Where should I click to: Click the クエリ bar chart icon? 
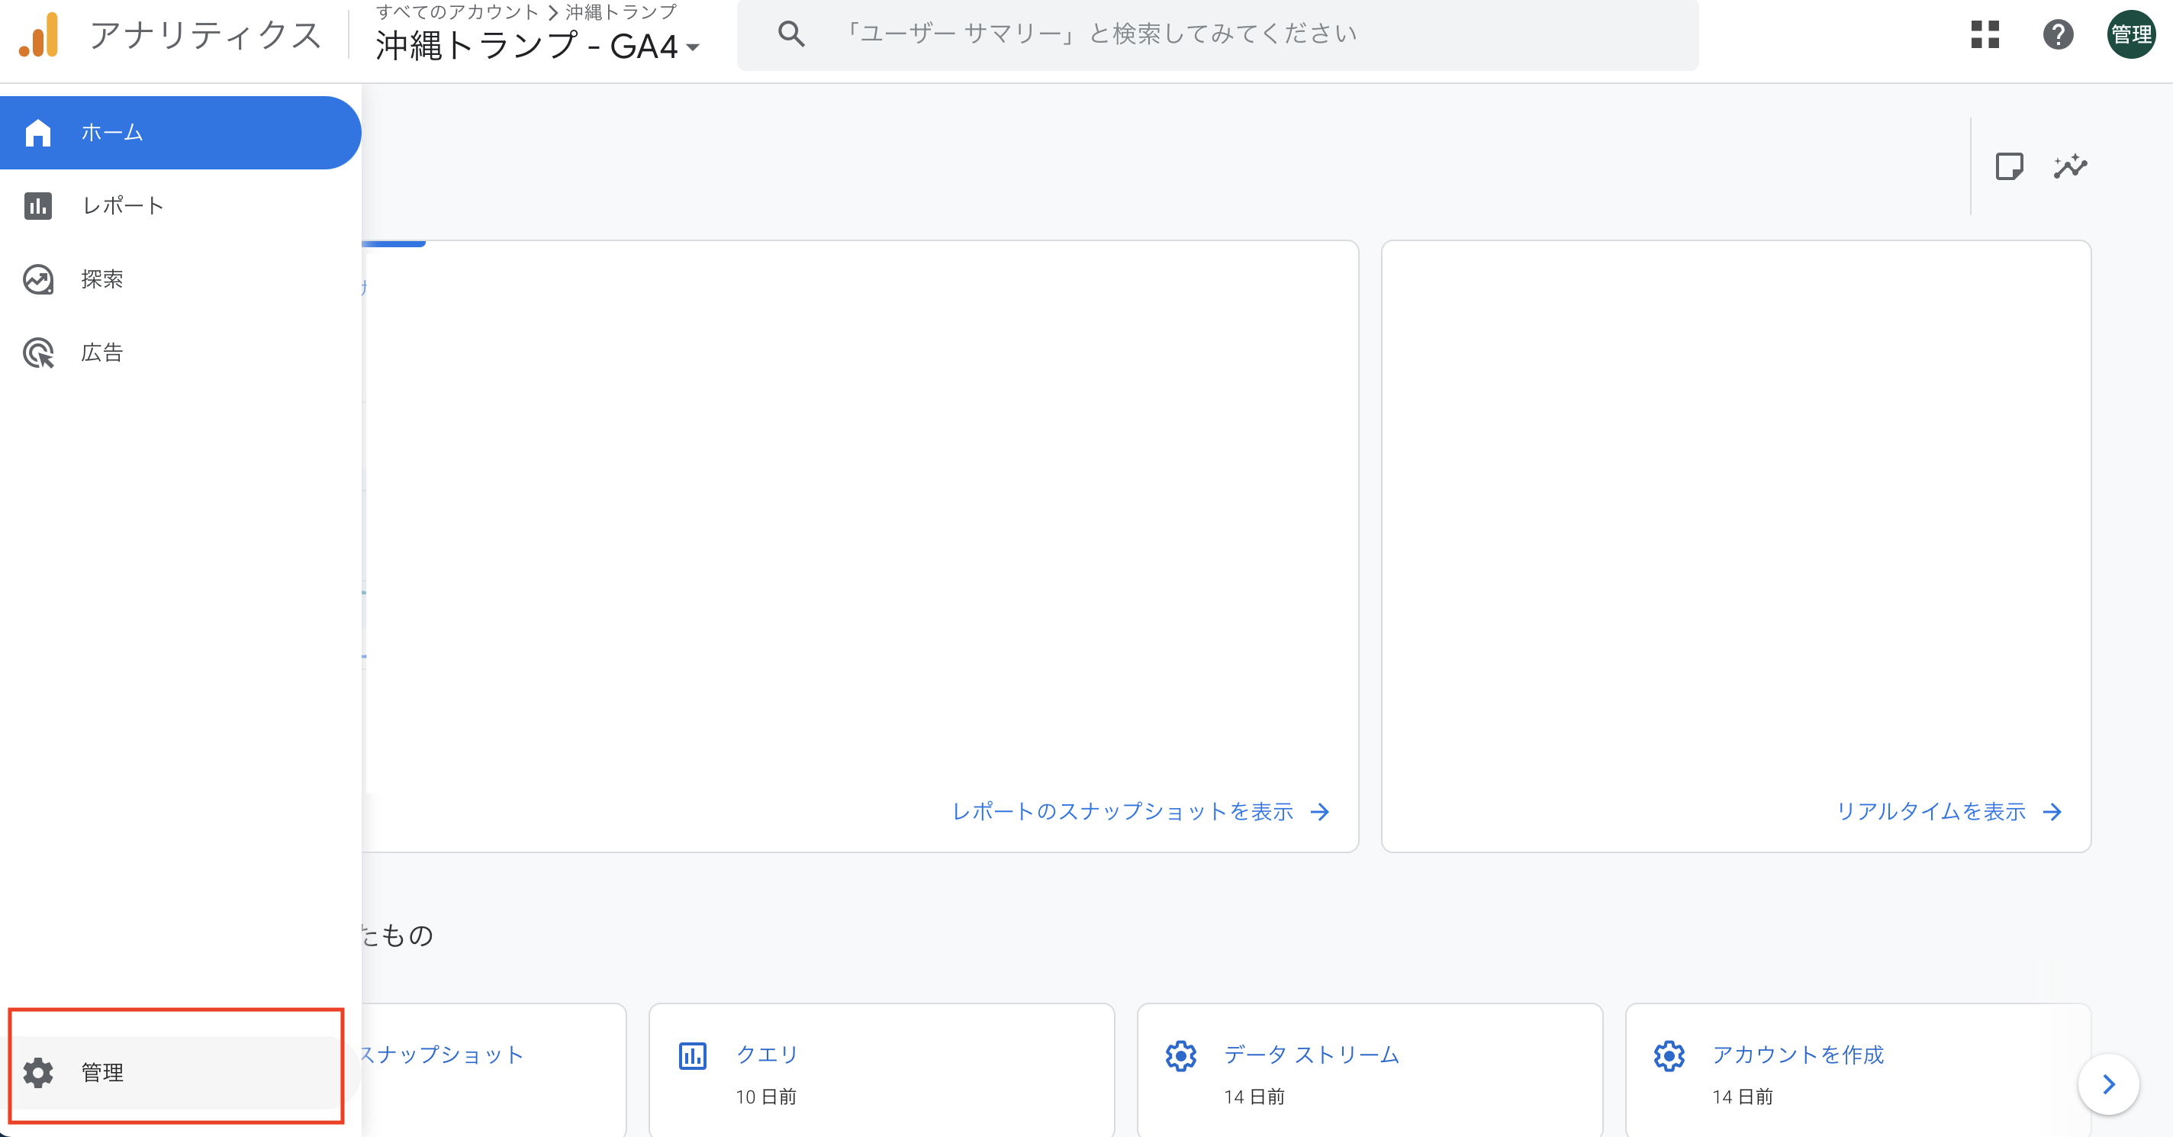(x=693, y=1056)
